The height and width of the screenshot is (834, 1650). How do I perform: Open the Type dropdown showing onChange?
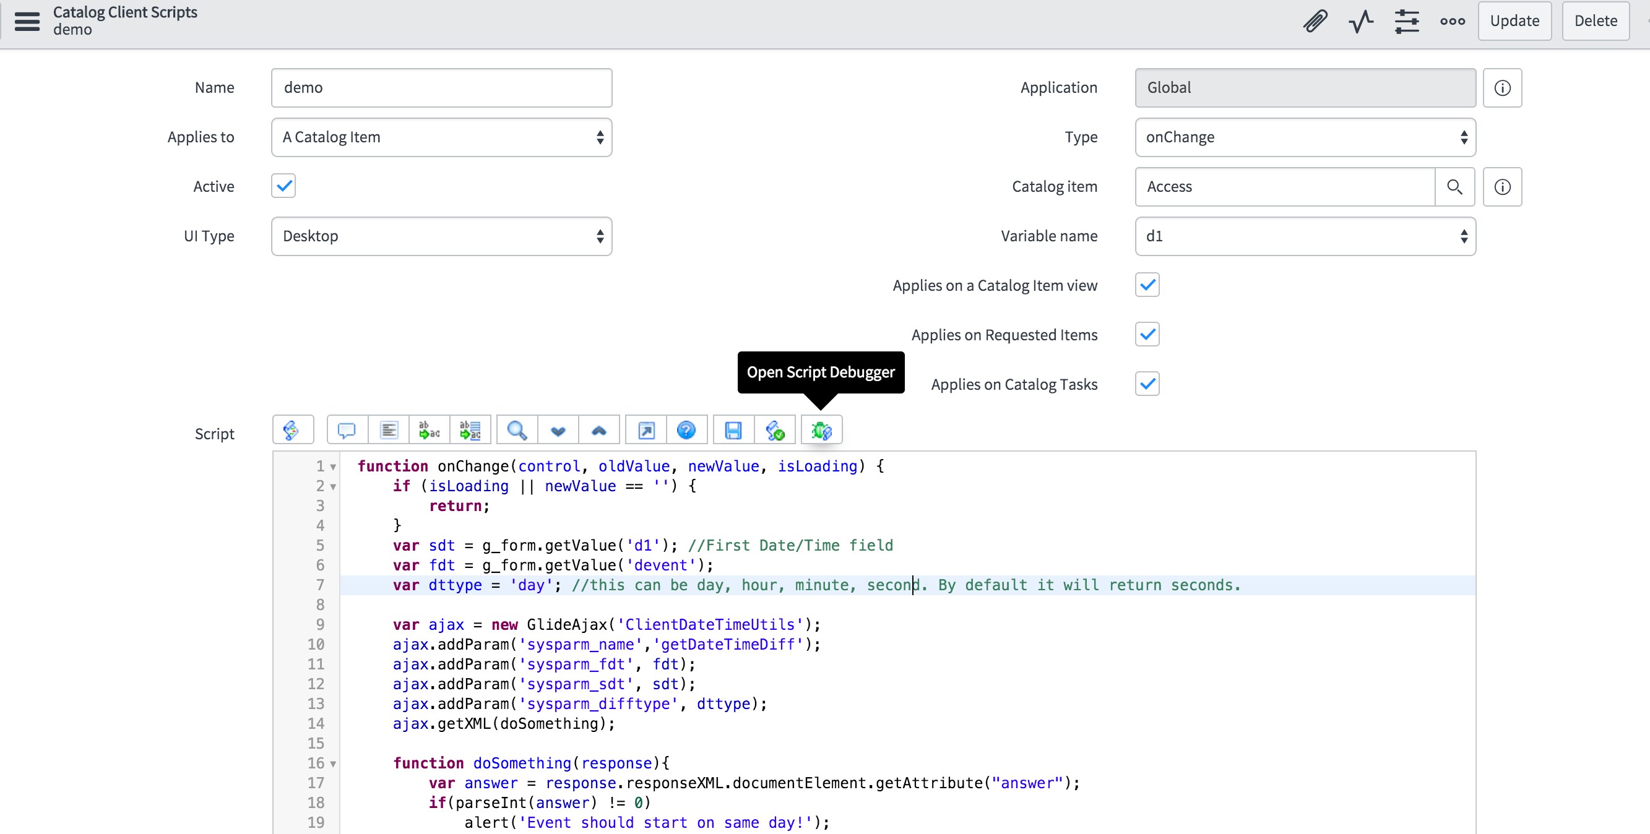(1305, 137)
